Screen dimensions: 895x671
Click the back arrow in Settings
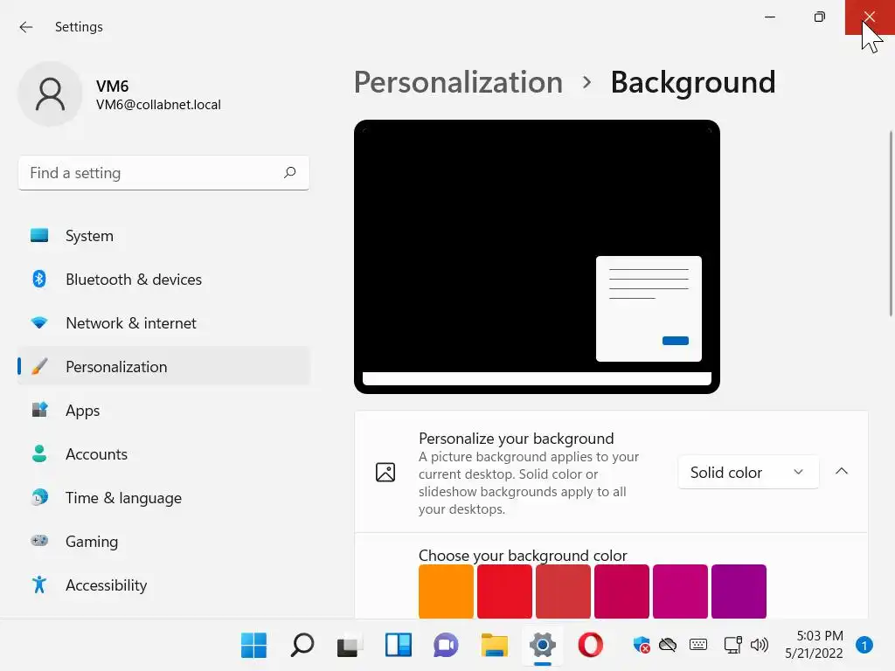pyautogui.click(x=25, y=27)
